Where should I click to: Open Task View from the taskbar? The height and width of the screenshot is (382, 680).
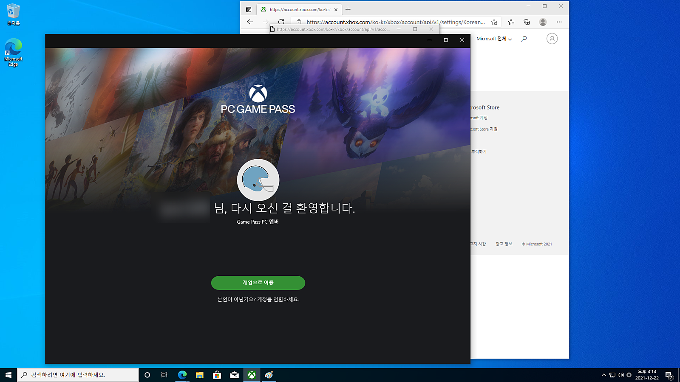click(x=164, y=375)
